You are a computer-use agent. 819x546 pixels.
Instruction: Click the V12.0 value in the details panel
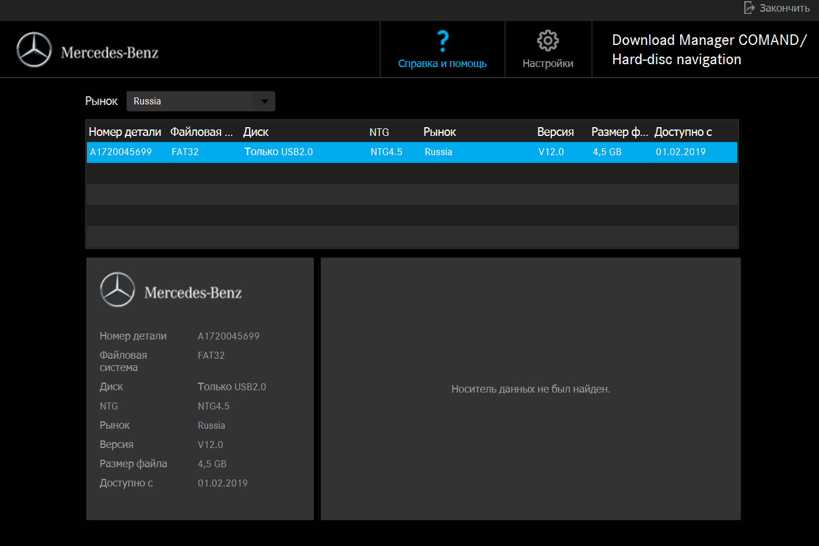pyautogui.click(x=210, y=444)
